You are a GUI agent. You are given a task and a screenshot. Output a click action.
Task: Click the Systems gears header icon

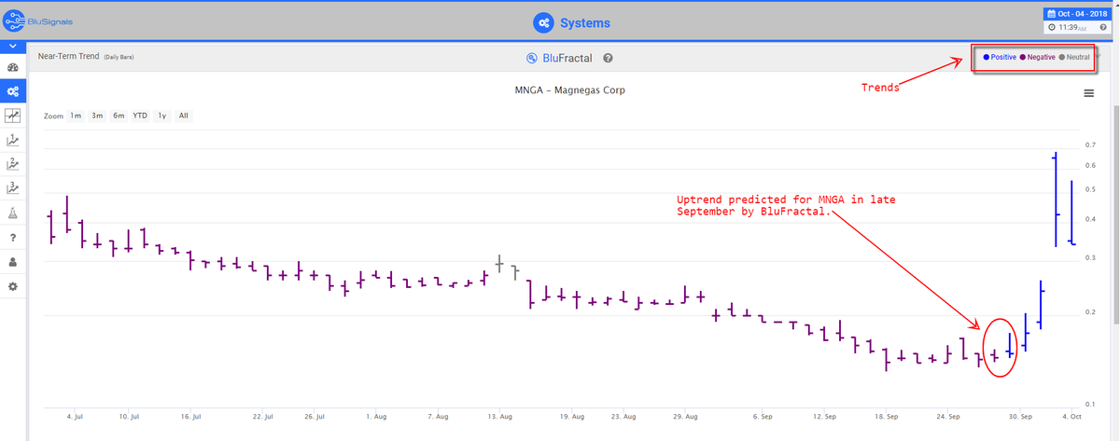[543, 22]
